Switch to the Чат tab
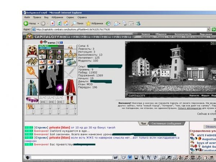 pos(143,123)
